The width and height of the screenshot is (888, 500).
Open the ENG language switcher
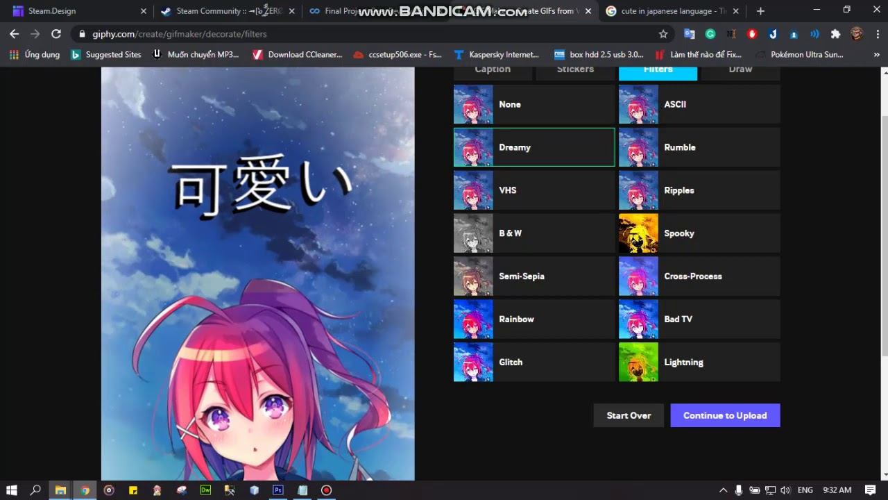805,490
